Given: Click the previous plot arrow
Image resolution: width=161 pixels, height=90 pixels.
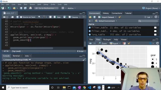Looking at the screenshot, I should coord(90,43).
